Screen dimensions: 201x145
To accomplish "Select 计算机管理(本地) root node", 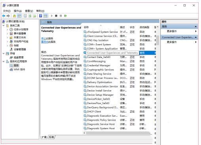I will (x=15, y=21).
